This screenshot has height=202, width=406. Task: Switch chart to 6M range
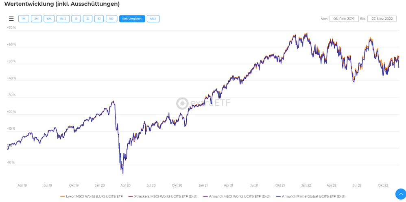click(49, 19)
